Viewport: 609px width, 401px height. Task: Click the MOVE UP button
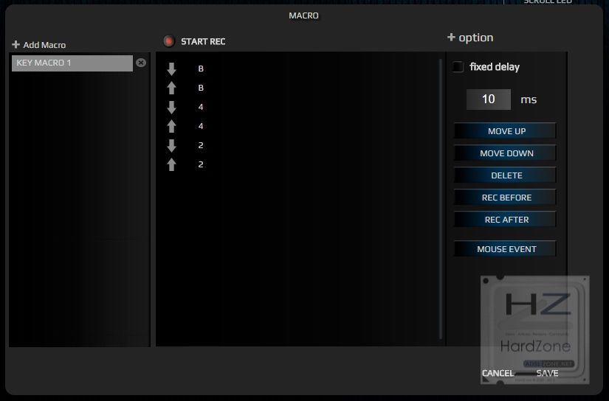505,131
